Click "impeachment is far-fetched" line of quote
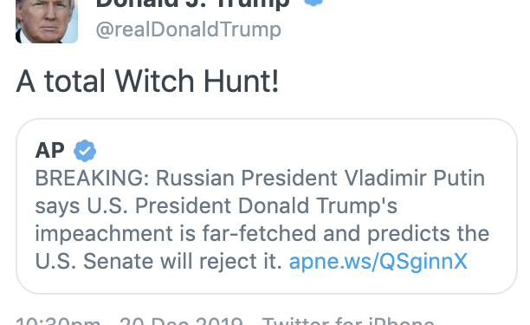 [x=176, y=234]
